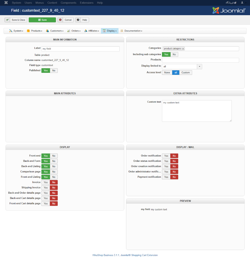Enable Back-end Order details page Yes
The height and width of the screenshot is (273, 250).
coord(46,193)
